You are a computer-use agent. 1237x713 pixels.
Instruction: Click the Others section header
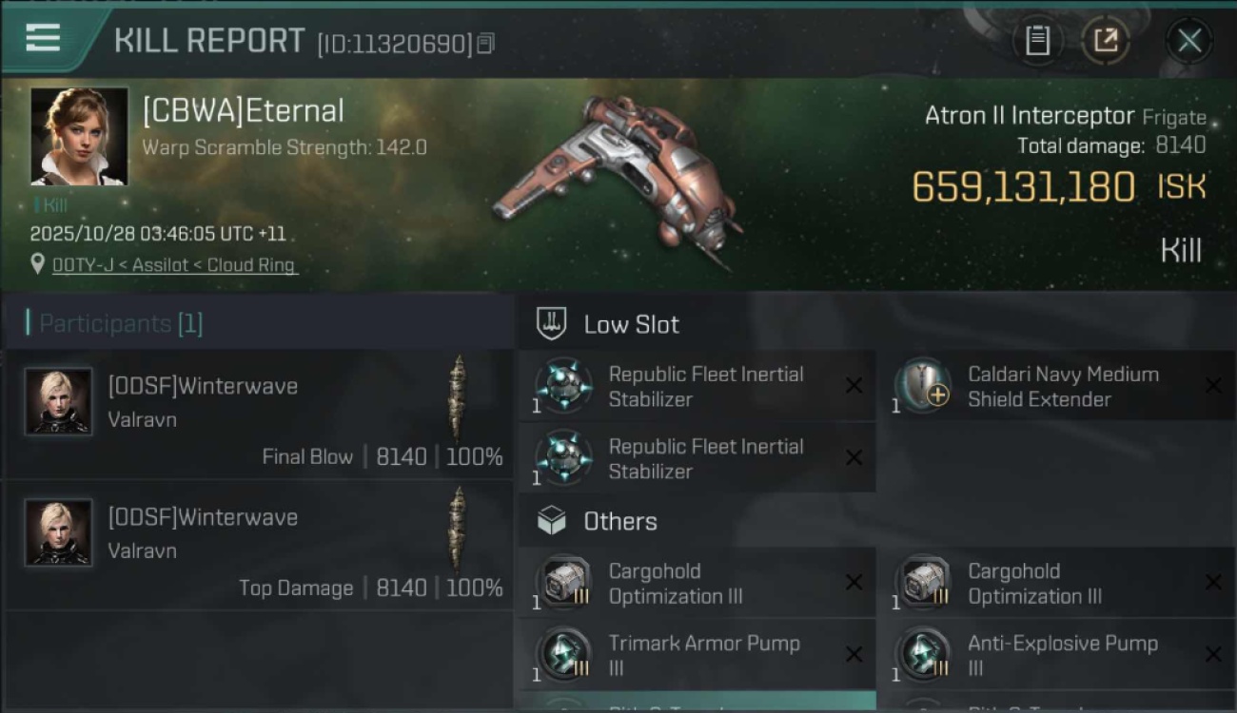[x=619, y=521]
